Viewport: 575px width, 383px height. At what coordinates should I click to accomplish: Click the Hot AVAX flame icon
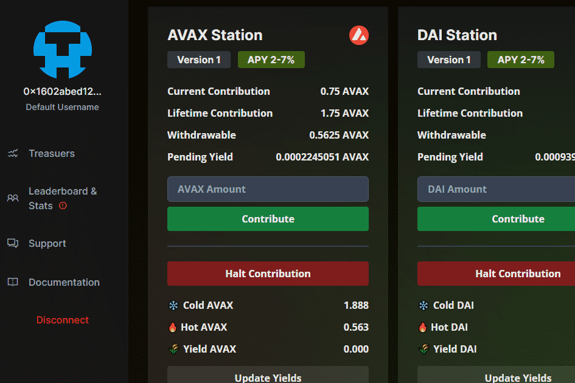tap(172, 327)
